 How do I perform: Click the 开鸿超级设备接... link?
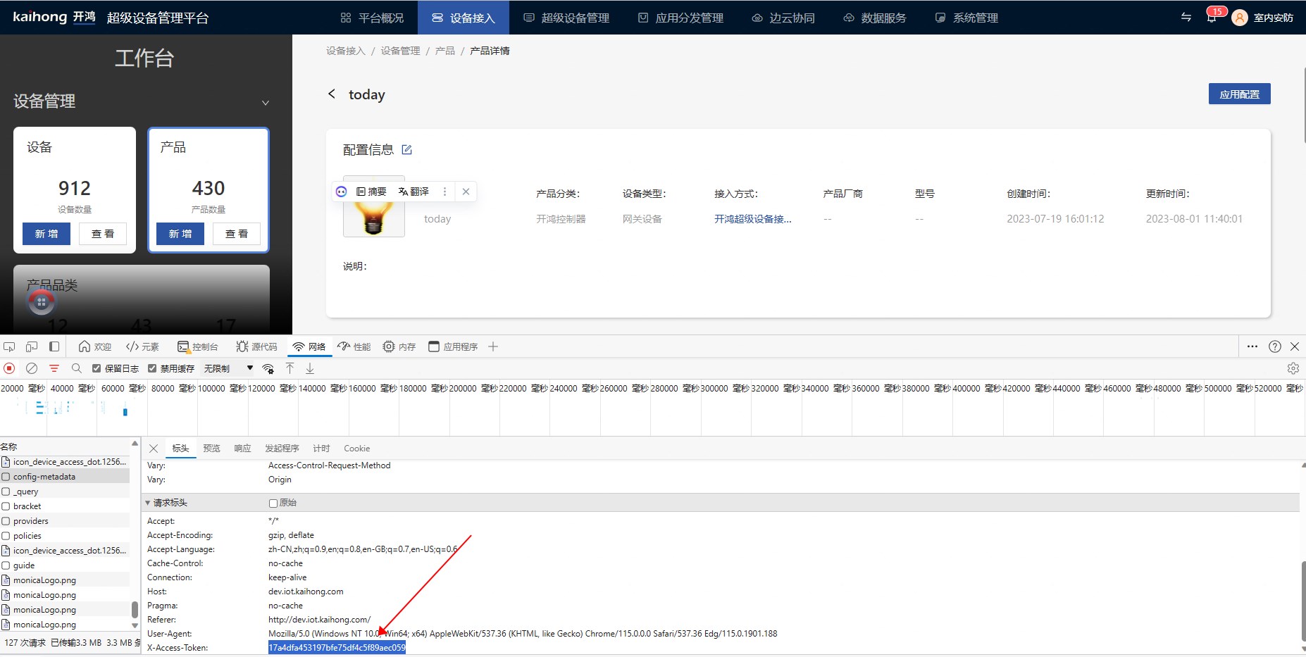[x=752, y=219]
